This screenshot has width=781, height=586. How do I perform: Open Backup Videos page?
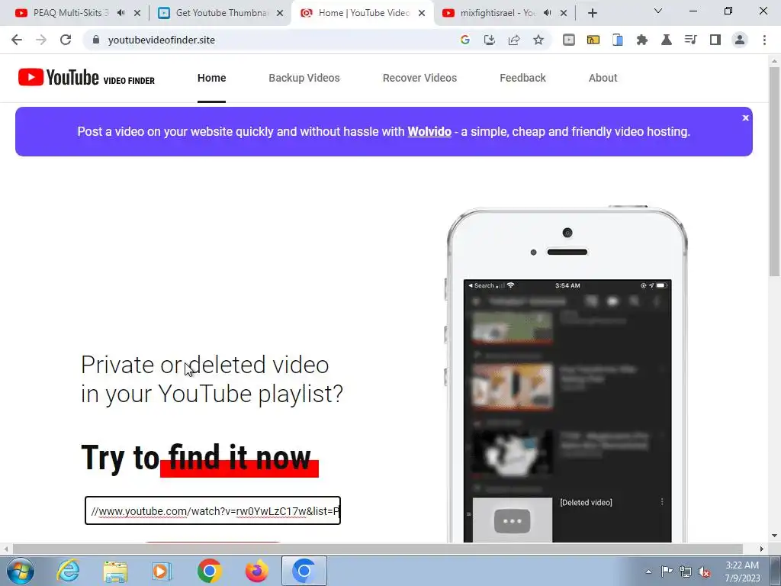pyautogui.click(x=304, y=78)
